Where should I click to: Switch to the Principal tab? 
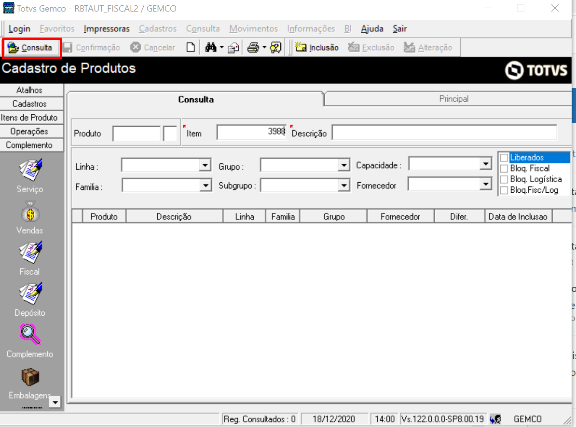448,99
